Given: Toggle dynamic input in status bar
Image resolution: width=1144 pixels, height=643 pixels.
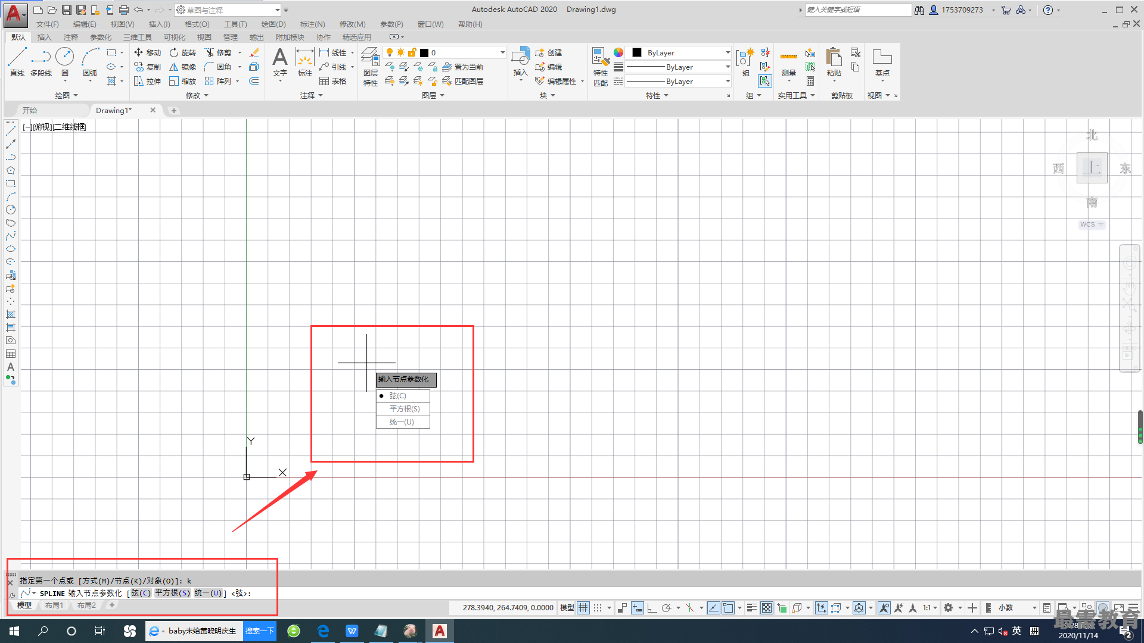Looking at the screenshot, I should pos(638,608).
